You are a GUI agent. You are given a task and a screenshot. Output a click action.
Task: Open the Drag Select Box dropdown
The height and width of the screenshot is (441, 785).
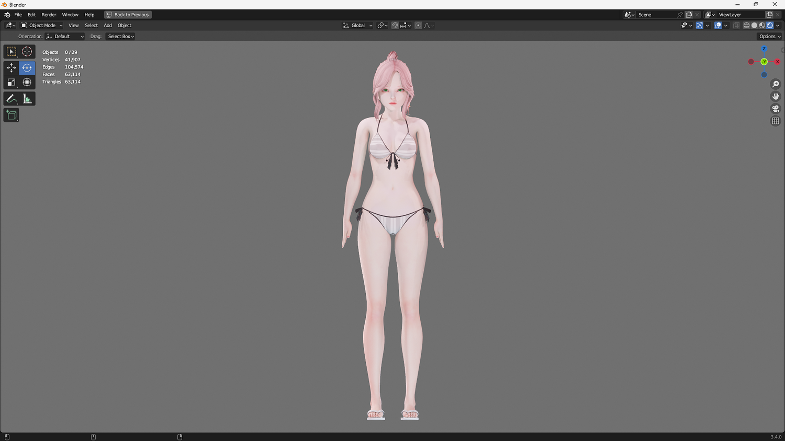point(120,37)
